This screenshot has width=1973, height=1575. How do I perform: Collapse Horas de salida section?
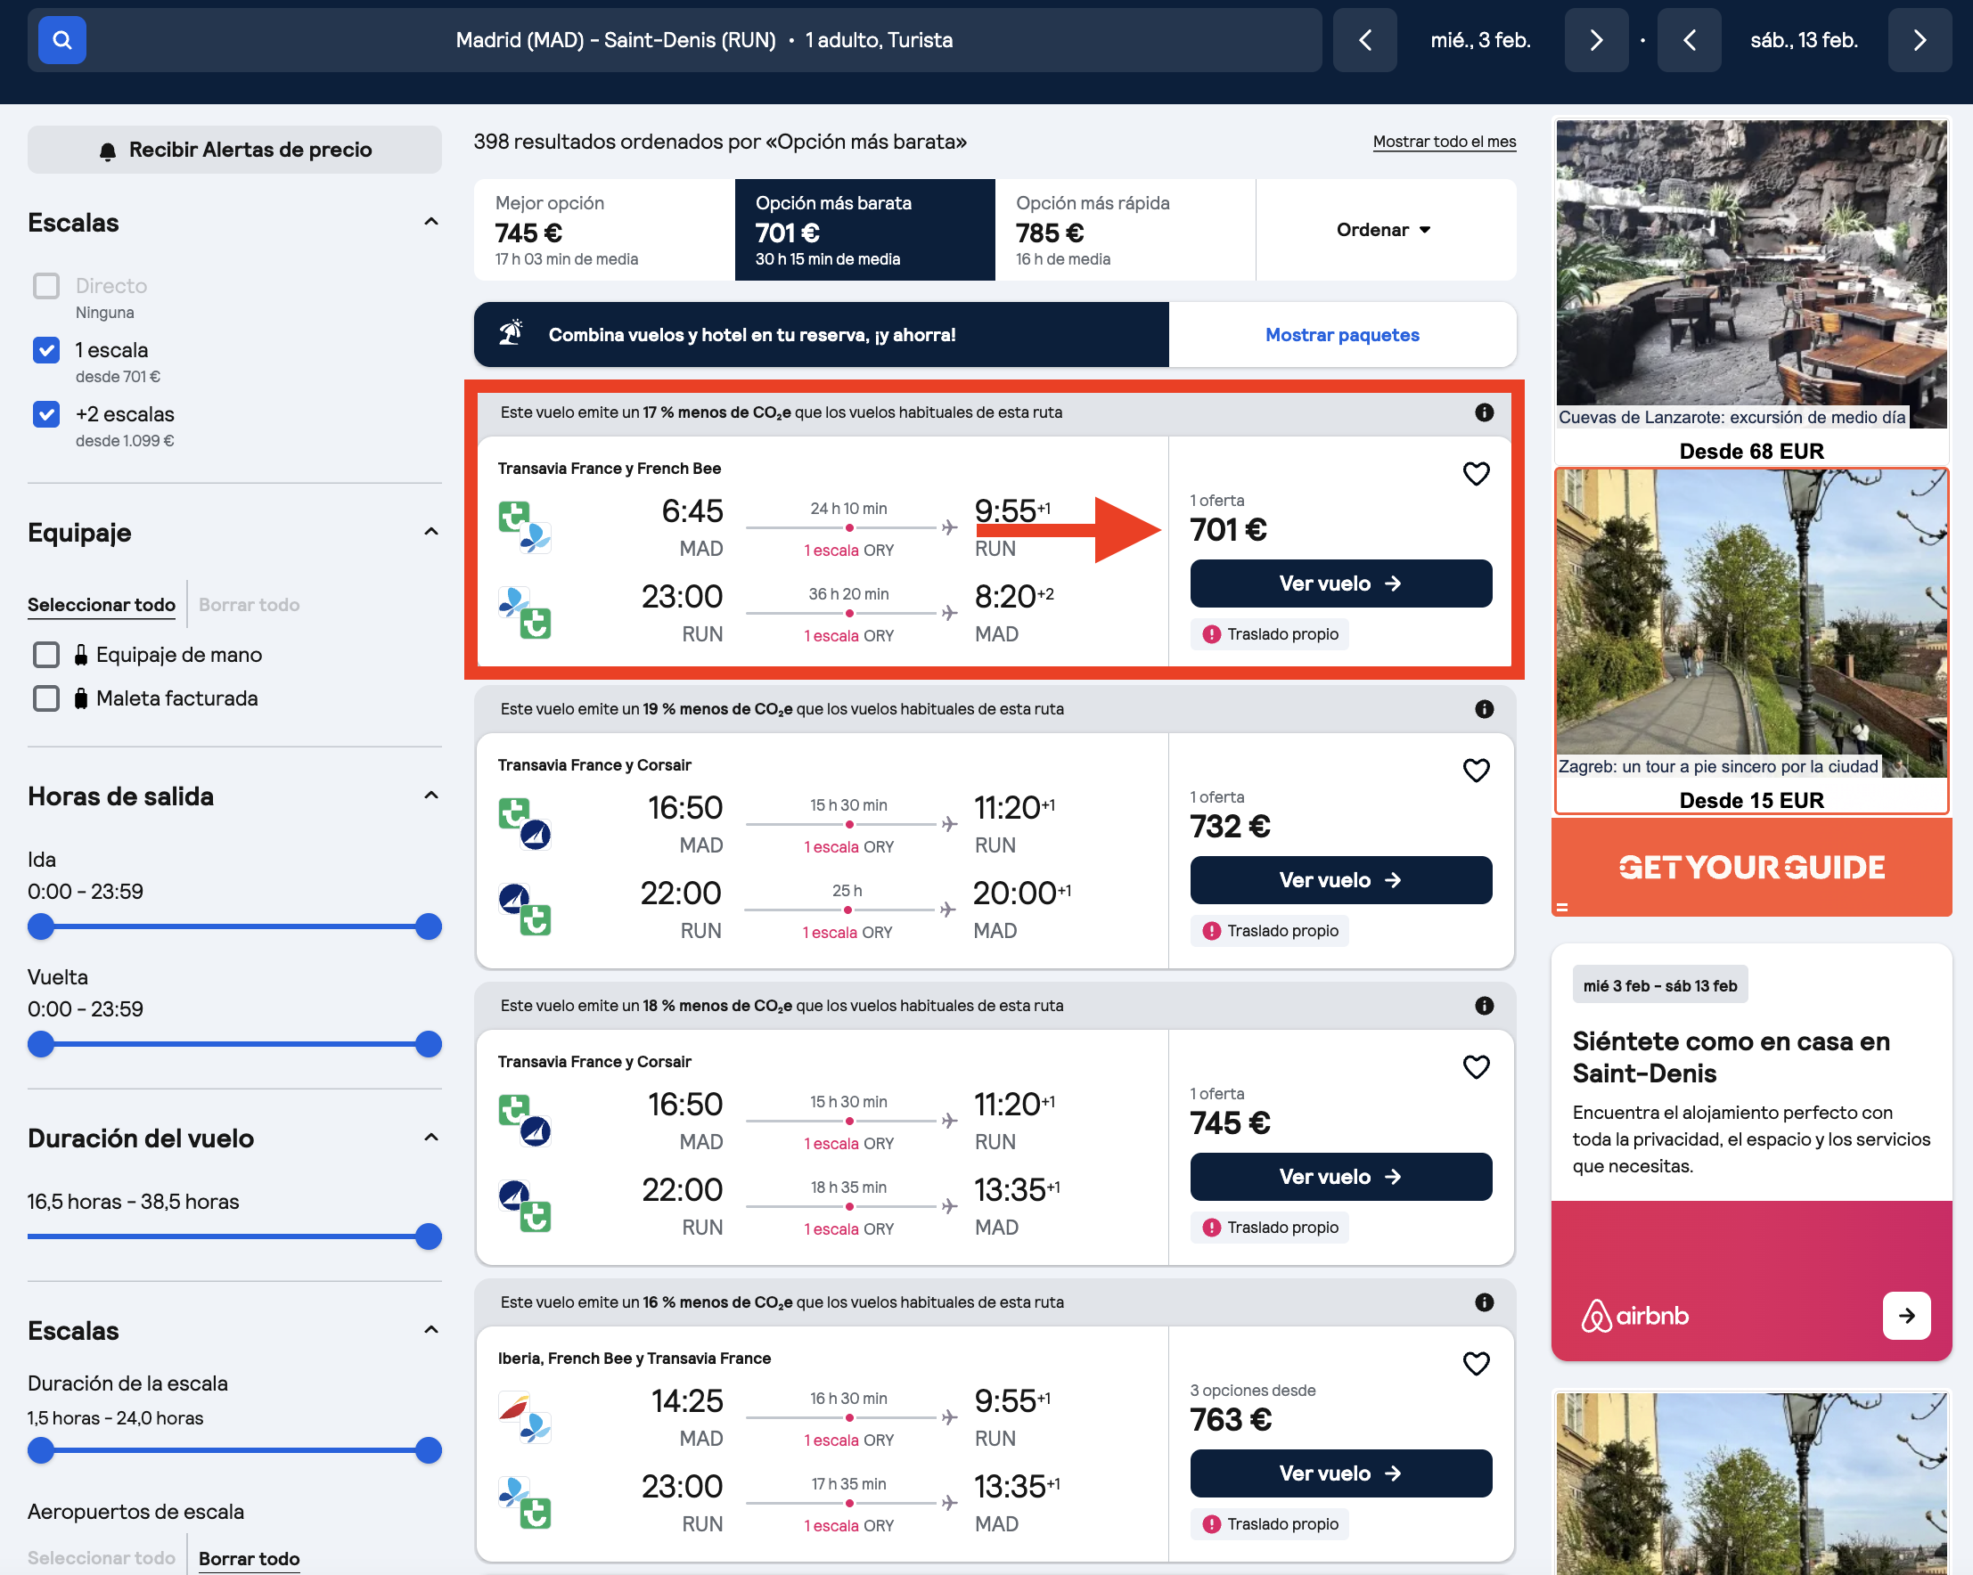click(431, 796)
